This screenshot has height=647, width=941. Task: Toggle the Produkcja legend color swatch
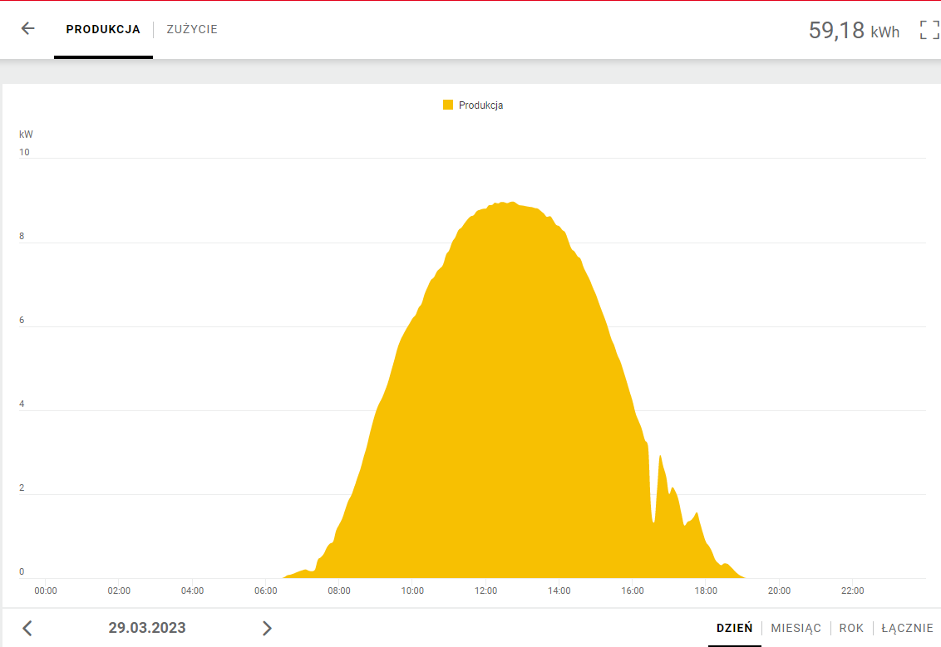pyautogui.click(x=448, y=105)
